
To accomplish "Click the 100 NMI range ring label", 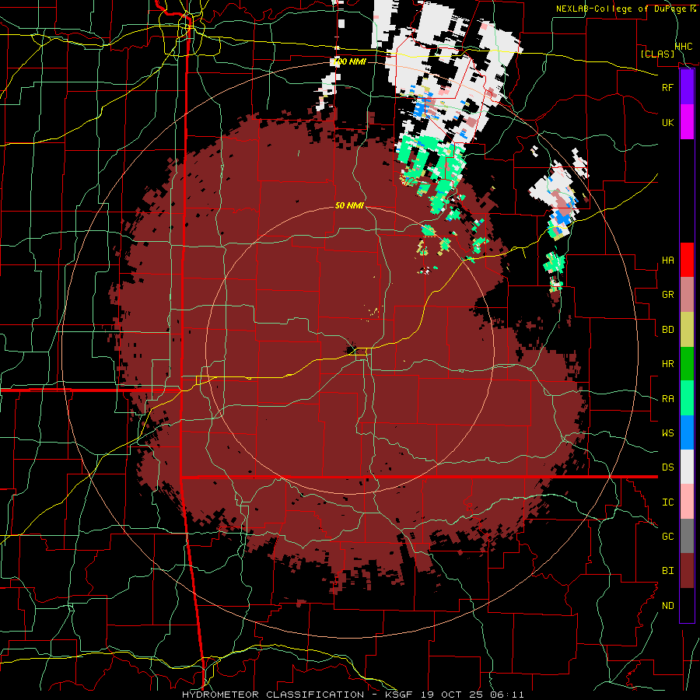I will point(349,61).
